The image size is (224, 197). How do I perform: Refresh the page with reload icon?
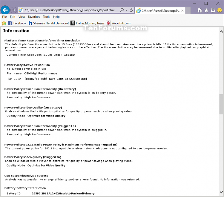click(x=131, y=10)
